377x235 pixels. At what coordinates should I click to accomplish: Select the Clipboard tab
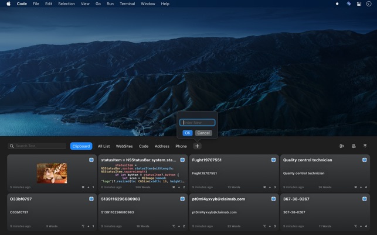click(81, 146)
